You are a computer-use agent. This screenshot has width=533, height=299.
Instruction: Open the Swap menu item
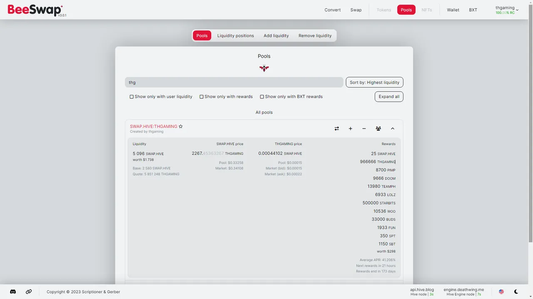[x=356, y=10]
